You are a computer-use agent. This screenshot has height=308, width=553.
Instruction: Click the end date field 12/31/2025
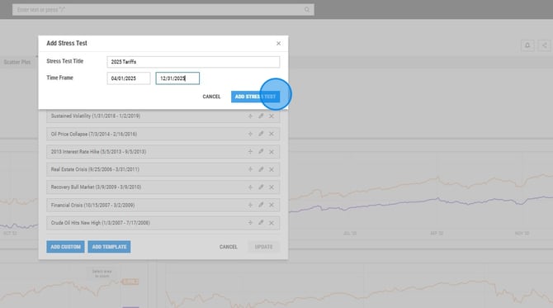pos(177,78)
